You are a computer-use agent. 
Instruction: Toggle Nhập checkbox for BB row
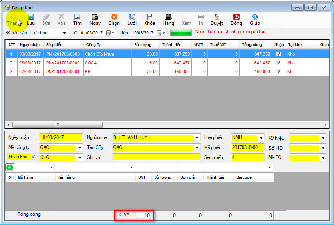[278, 72]
